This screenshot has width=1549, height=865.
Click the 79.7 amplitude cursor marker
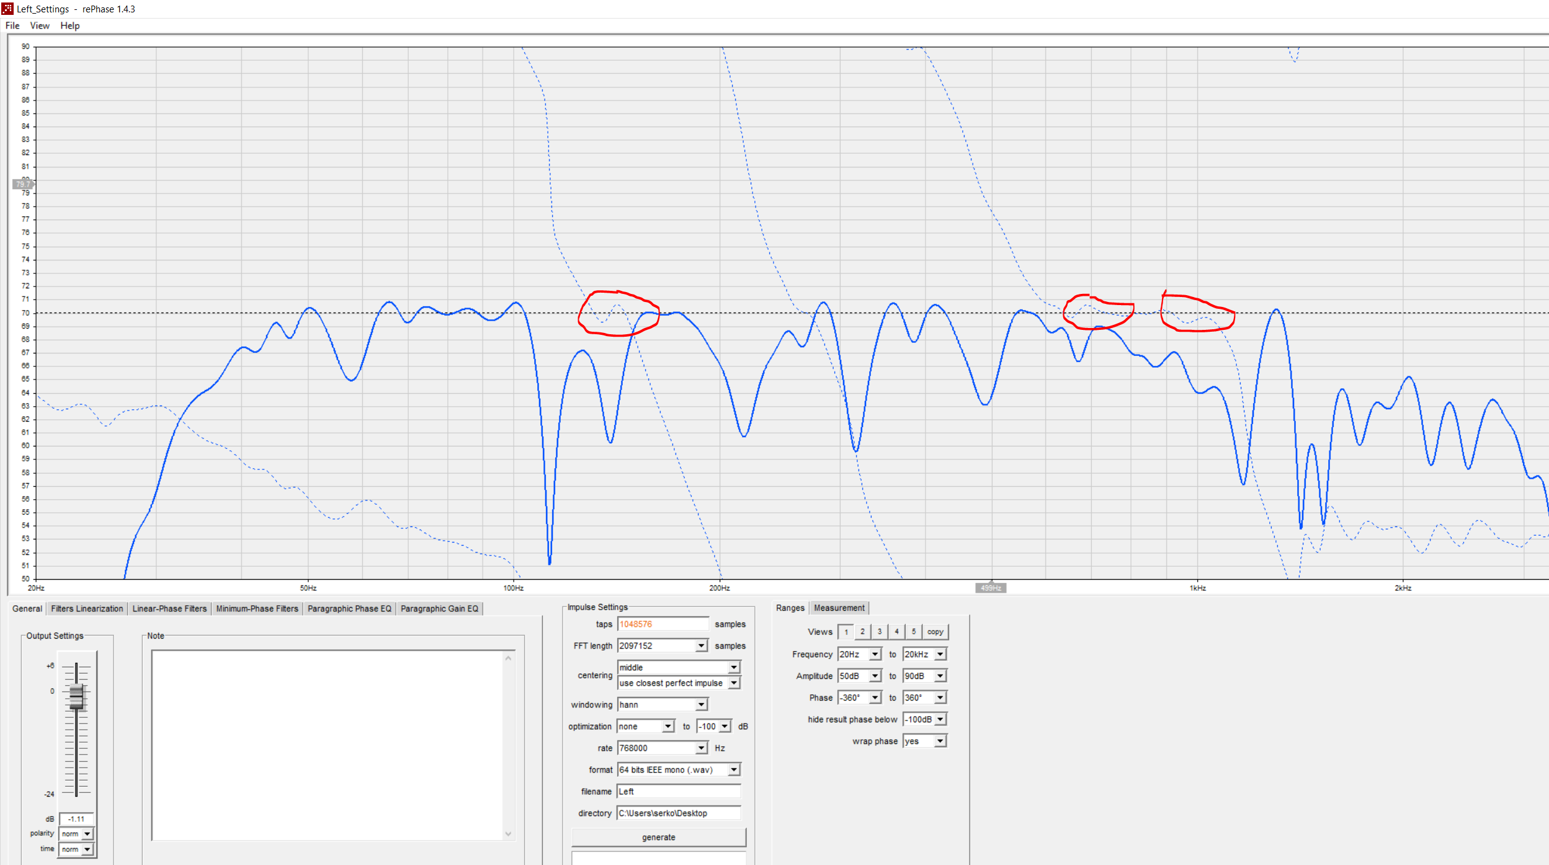tap(22, 184)
